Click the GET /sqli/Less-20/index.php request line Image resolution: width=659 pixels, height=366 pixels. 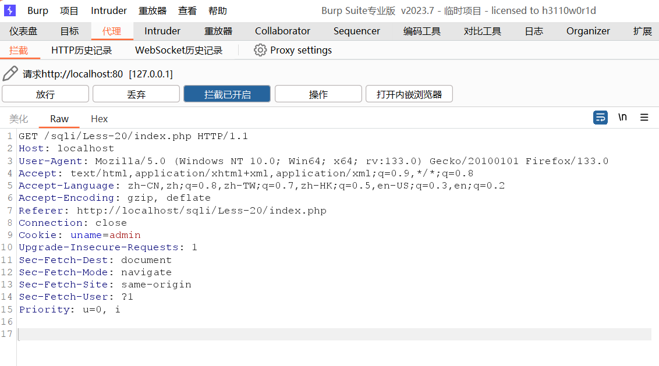click(133, 136)
